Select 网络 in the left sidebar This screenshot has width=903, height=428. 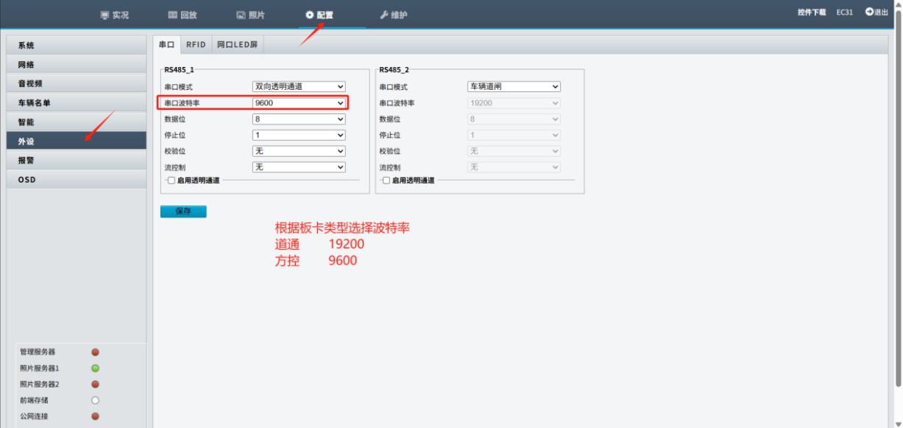point(77,65)
